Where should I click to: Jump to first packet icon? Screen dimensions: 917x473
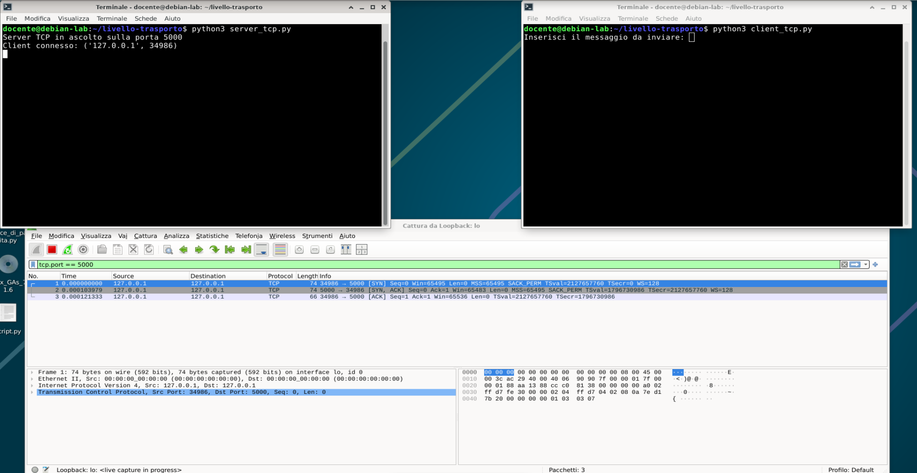(x=230, y=250)
